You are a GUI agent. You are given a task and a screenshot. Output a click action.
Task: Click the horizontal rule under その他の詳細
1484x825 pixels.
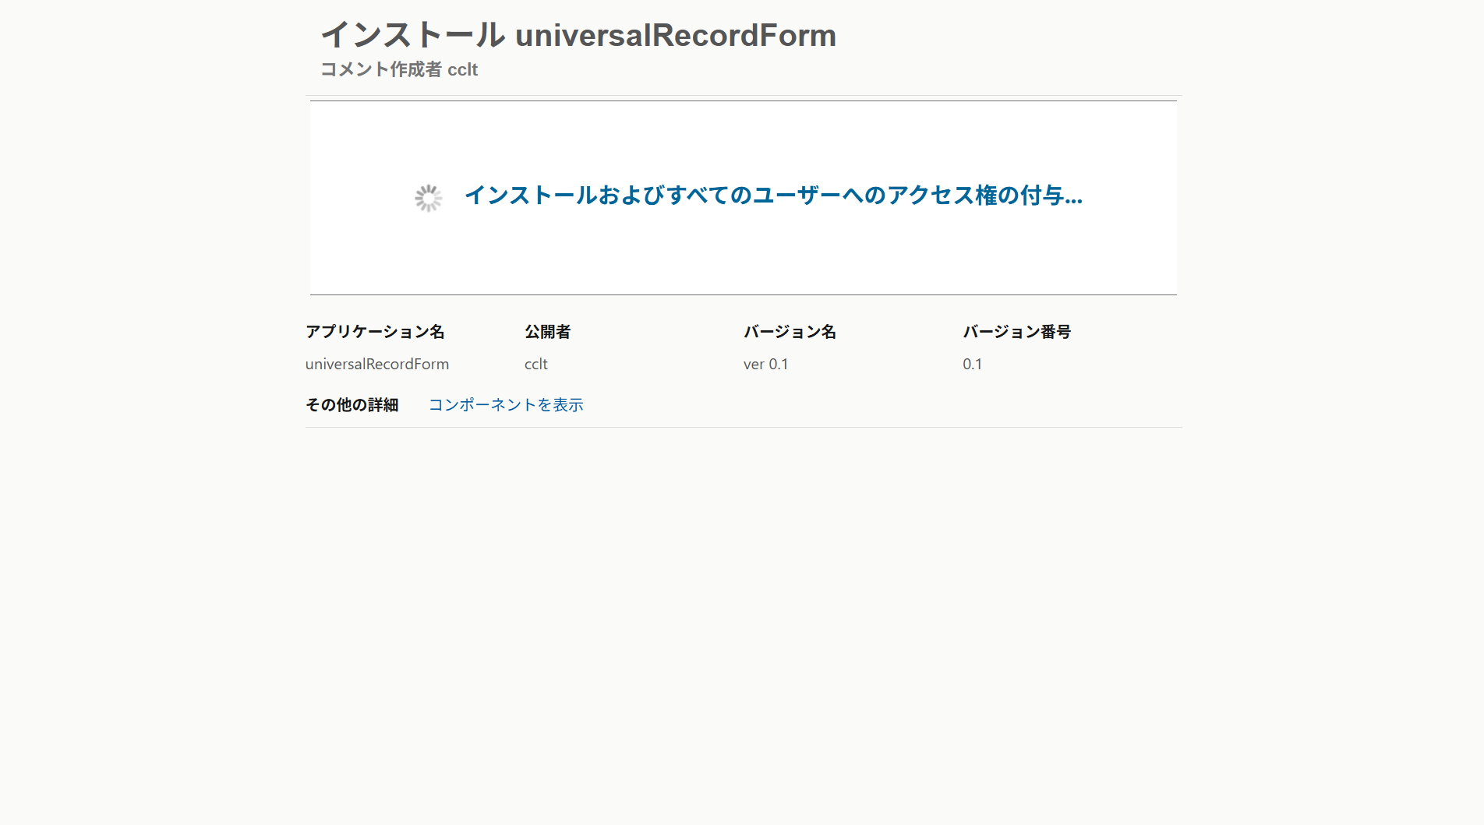pyautogui.click(x=743, y=427)
